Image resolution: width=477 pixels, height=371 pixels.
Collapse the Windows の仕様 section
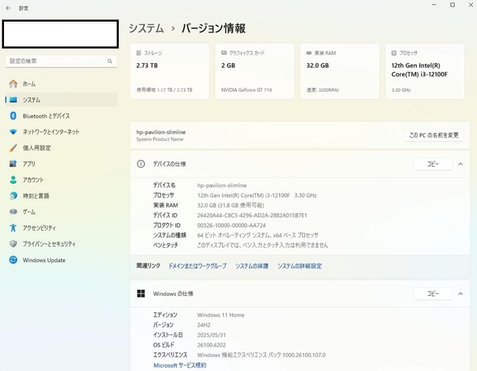(461, 293)
